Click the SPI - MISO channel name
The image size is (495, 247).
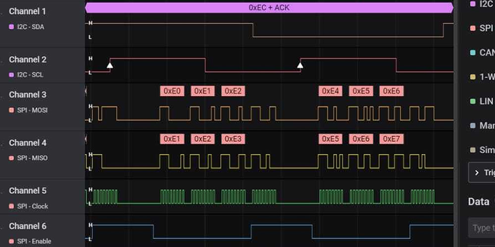click(x=33, y=158)
